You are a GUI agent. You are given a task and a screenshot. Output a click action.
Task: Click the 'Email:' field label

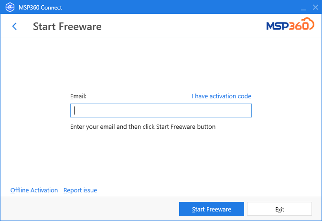click(78, 96)
